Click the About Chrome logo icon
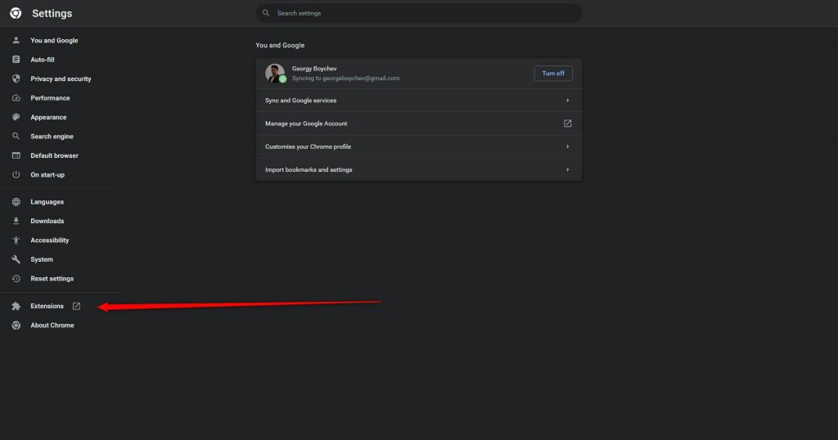 click(x=16, y=326)
